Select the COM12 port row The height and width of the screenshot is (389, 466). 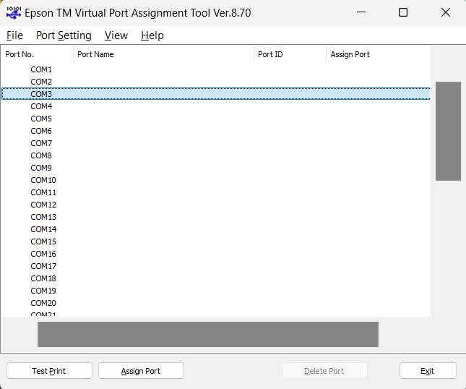coord(43,205)
